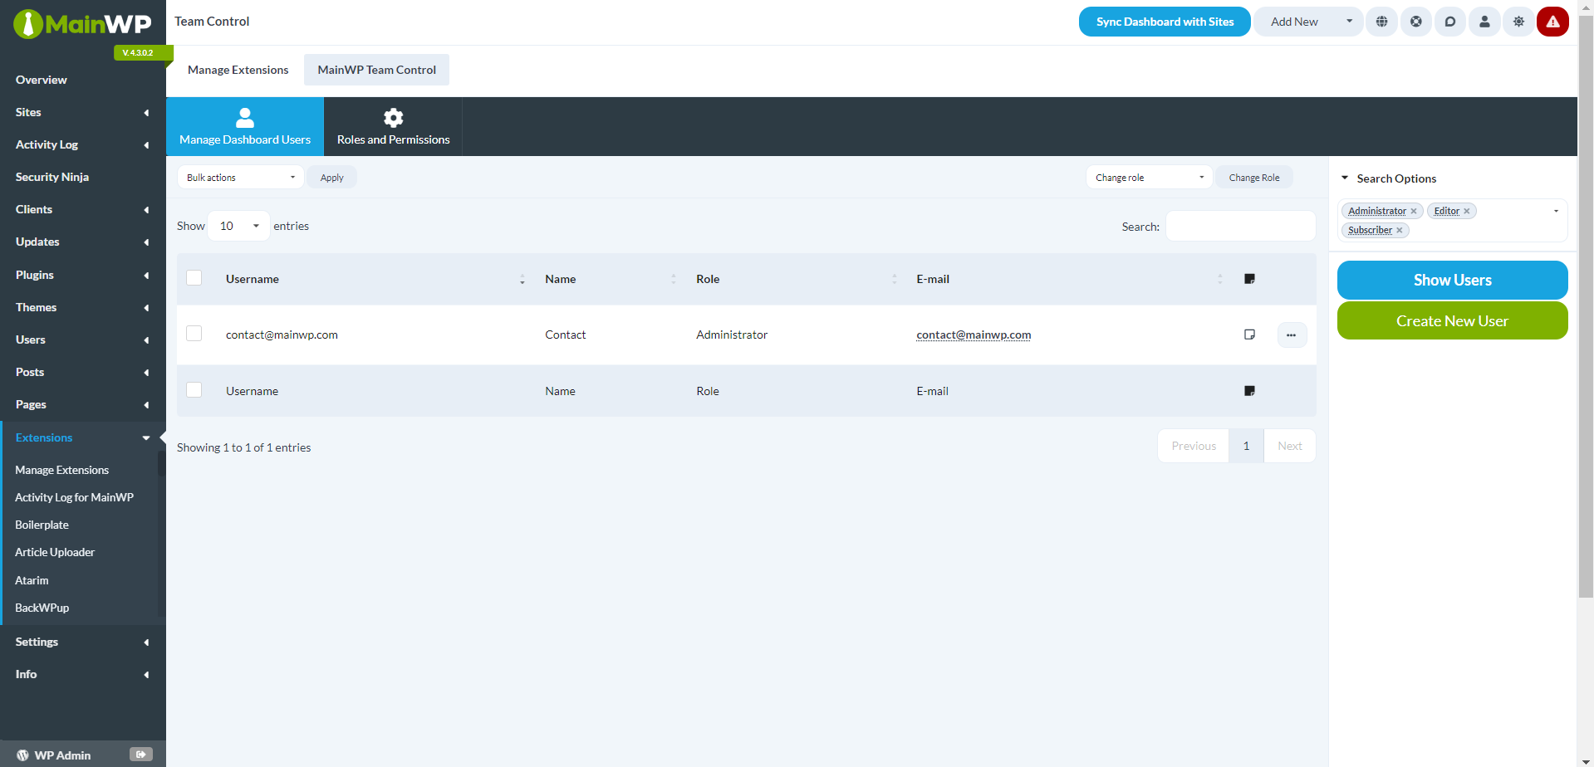Sort table by Username column arrows
Image resolution: width=1594 pixels, height=767 pixels.
pos(522,280)
